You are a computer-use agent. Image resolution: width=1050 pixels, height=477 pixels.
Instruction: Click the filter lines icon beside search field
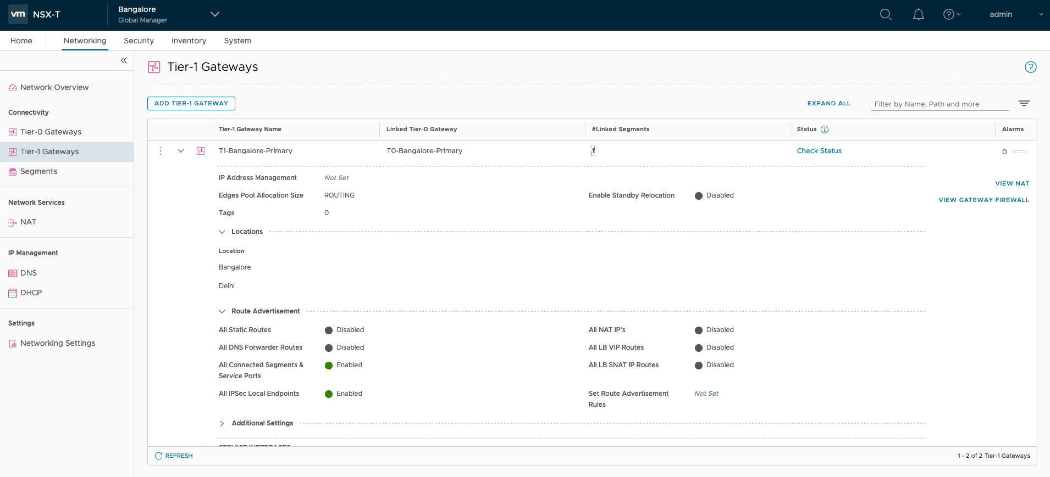pyautogui.click(x=1024, y=103)
